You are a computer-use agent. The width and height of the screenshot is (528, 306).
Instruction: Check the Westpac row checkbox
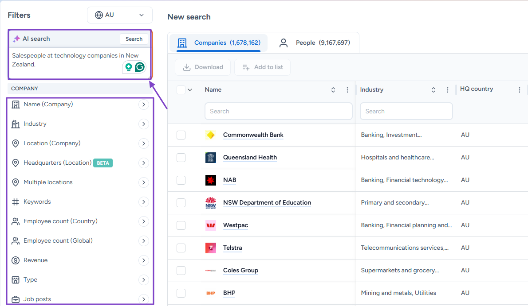tap(181, 225)
